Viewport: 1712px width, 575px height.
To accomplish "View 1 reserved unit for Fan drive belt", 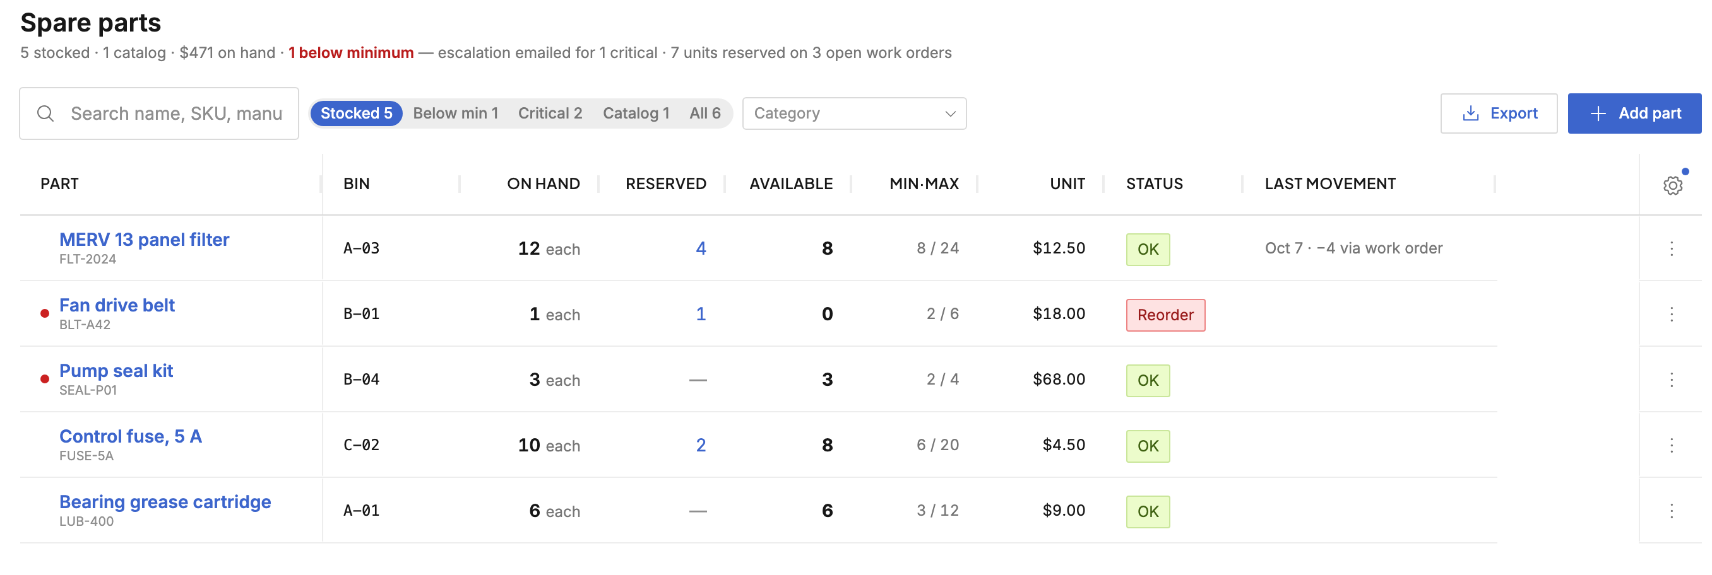I will 701,314.
